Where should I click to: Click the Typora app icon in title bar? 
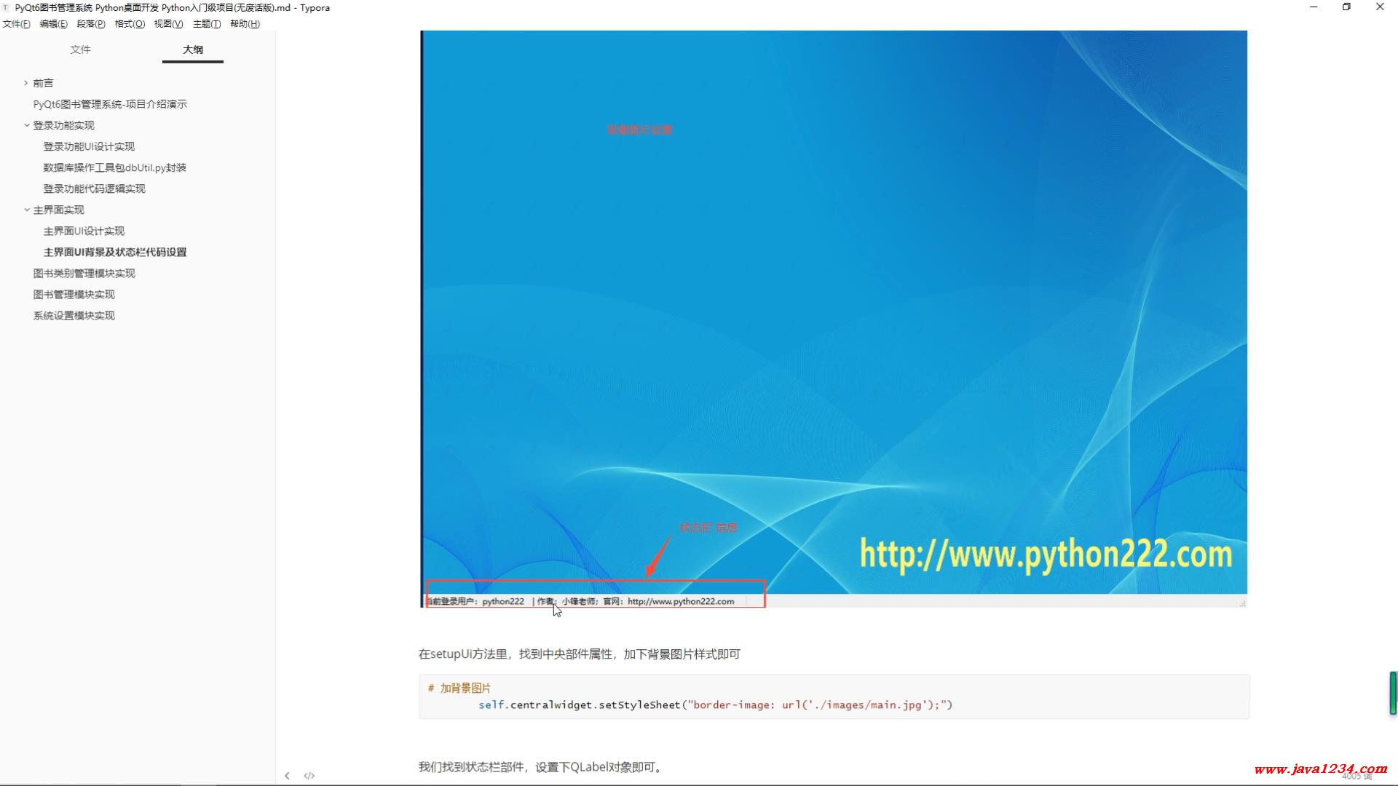[x=6, y=7]
